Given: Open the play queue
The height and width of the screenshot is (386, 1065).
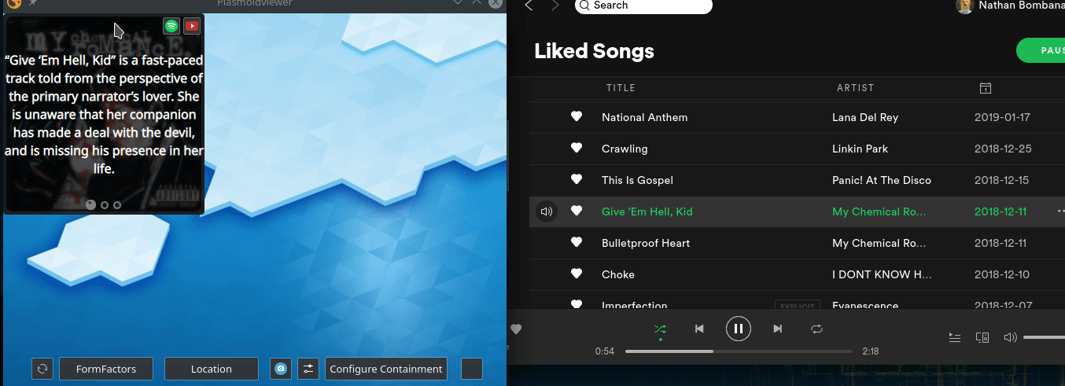Looking at the screenshot, I should point(955,337).
